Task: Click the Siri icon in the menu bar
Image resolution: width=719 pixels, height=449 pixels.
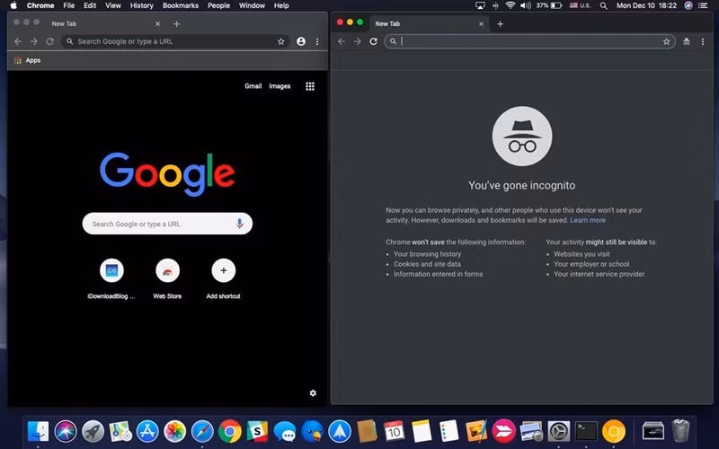Action: (688, 5)
